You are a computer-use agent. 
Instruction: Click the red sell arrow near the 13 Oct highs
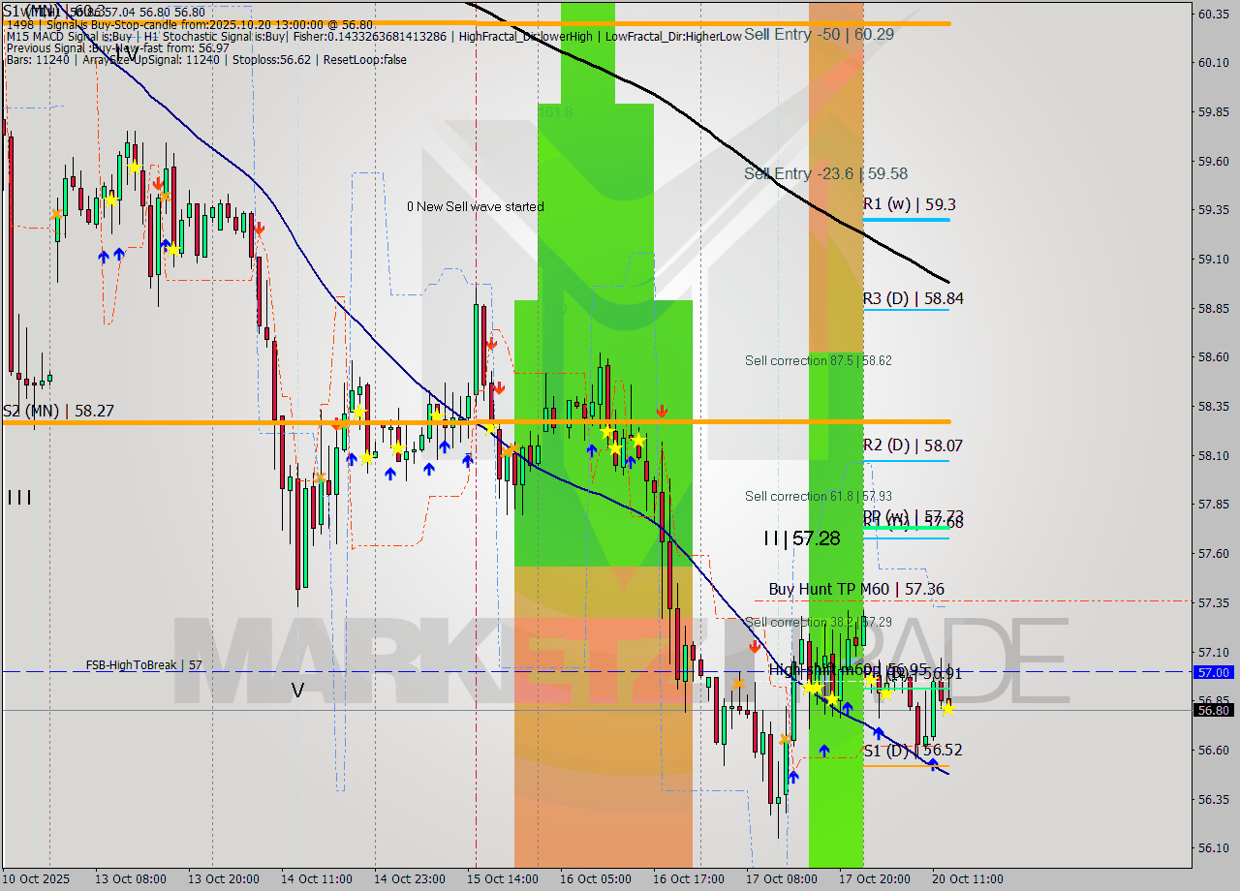point(158,182)
